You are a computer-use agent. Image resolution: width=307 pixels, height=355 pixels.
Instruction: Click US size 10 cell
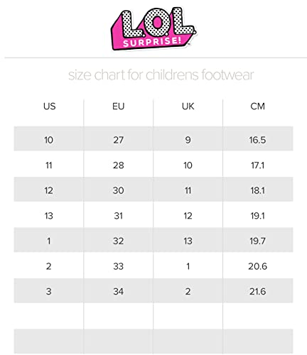[48, 140]
